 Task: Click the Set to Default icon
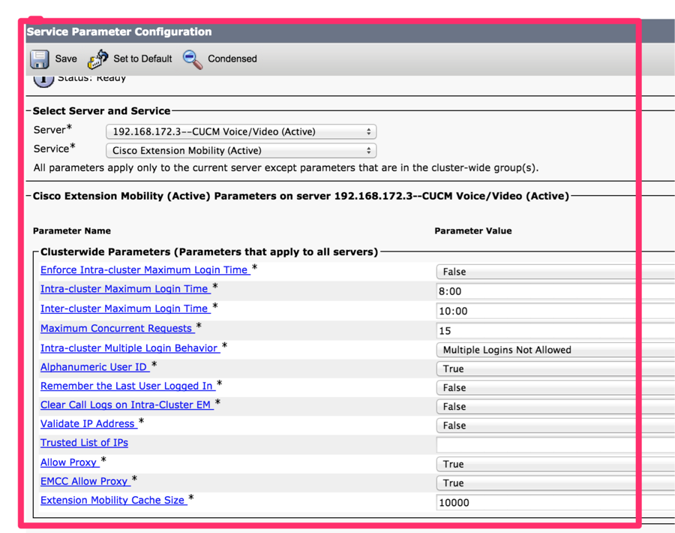(x=97, y=59)
